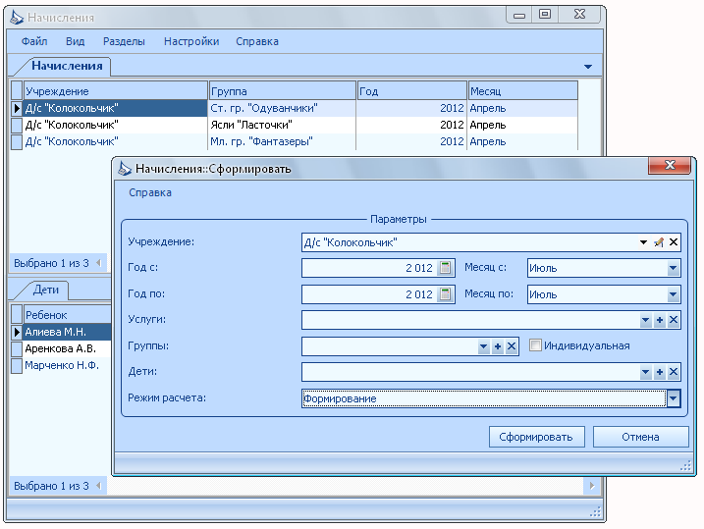704x529 pixels.
Task: Sort by the Год column header
Action: point(412,90)
